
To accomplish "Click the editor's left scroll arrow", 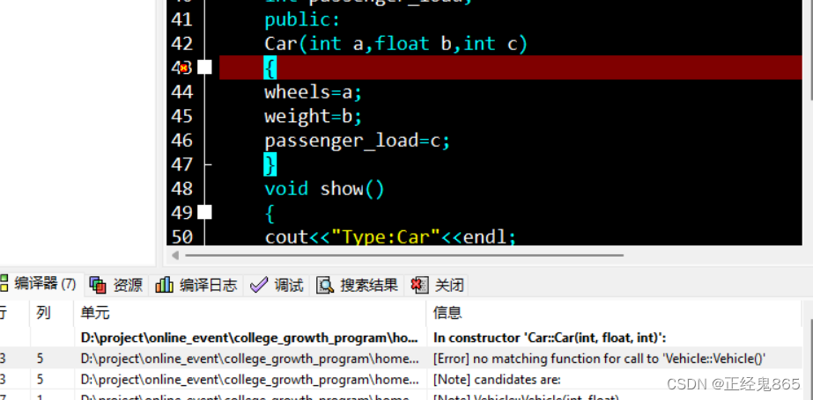I will [x=175, y=255].
